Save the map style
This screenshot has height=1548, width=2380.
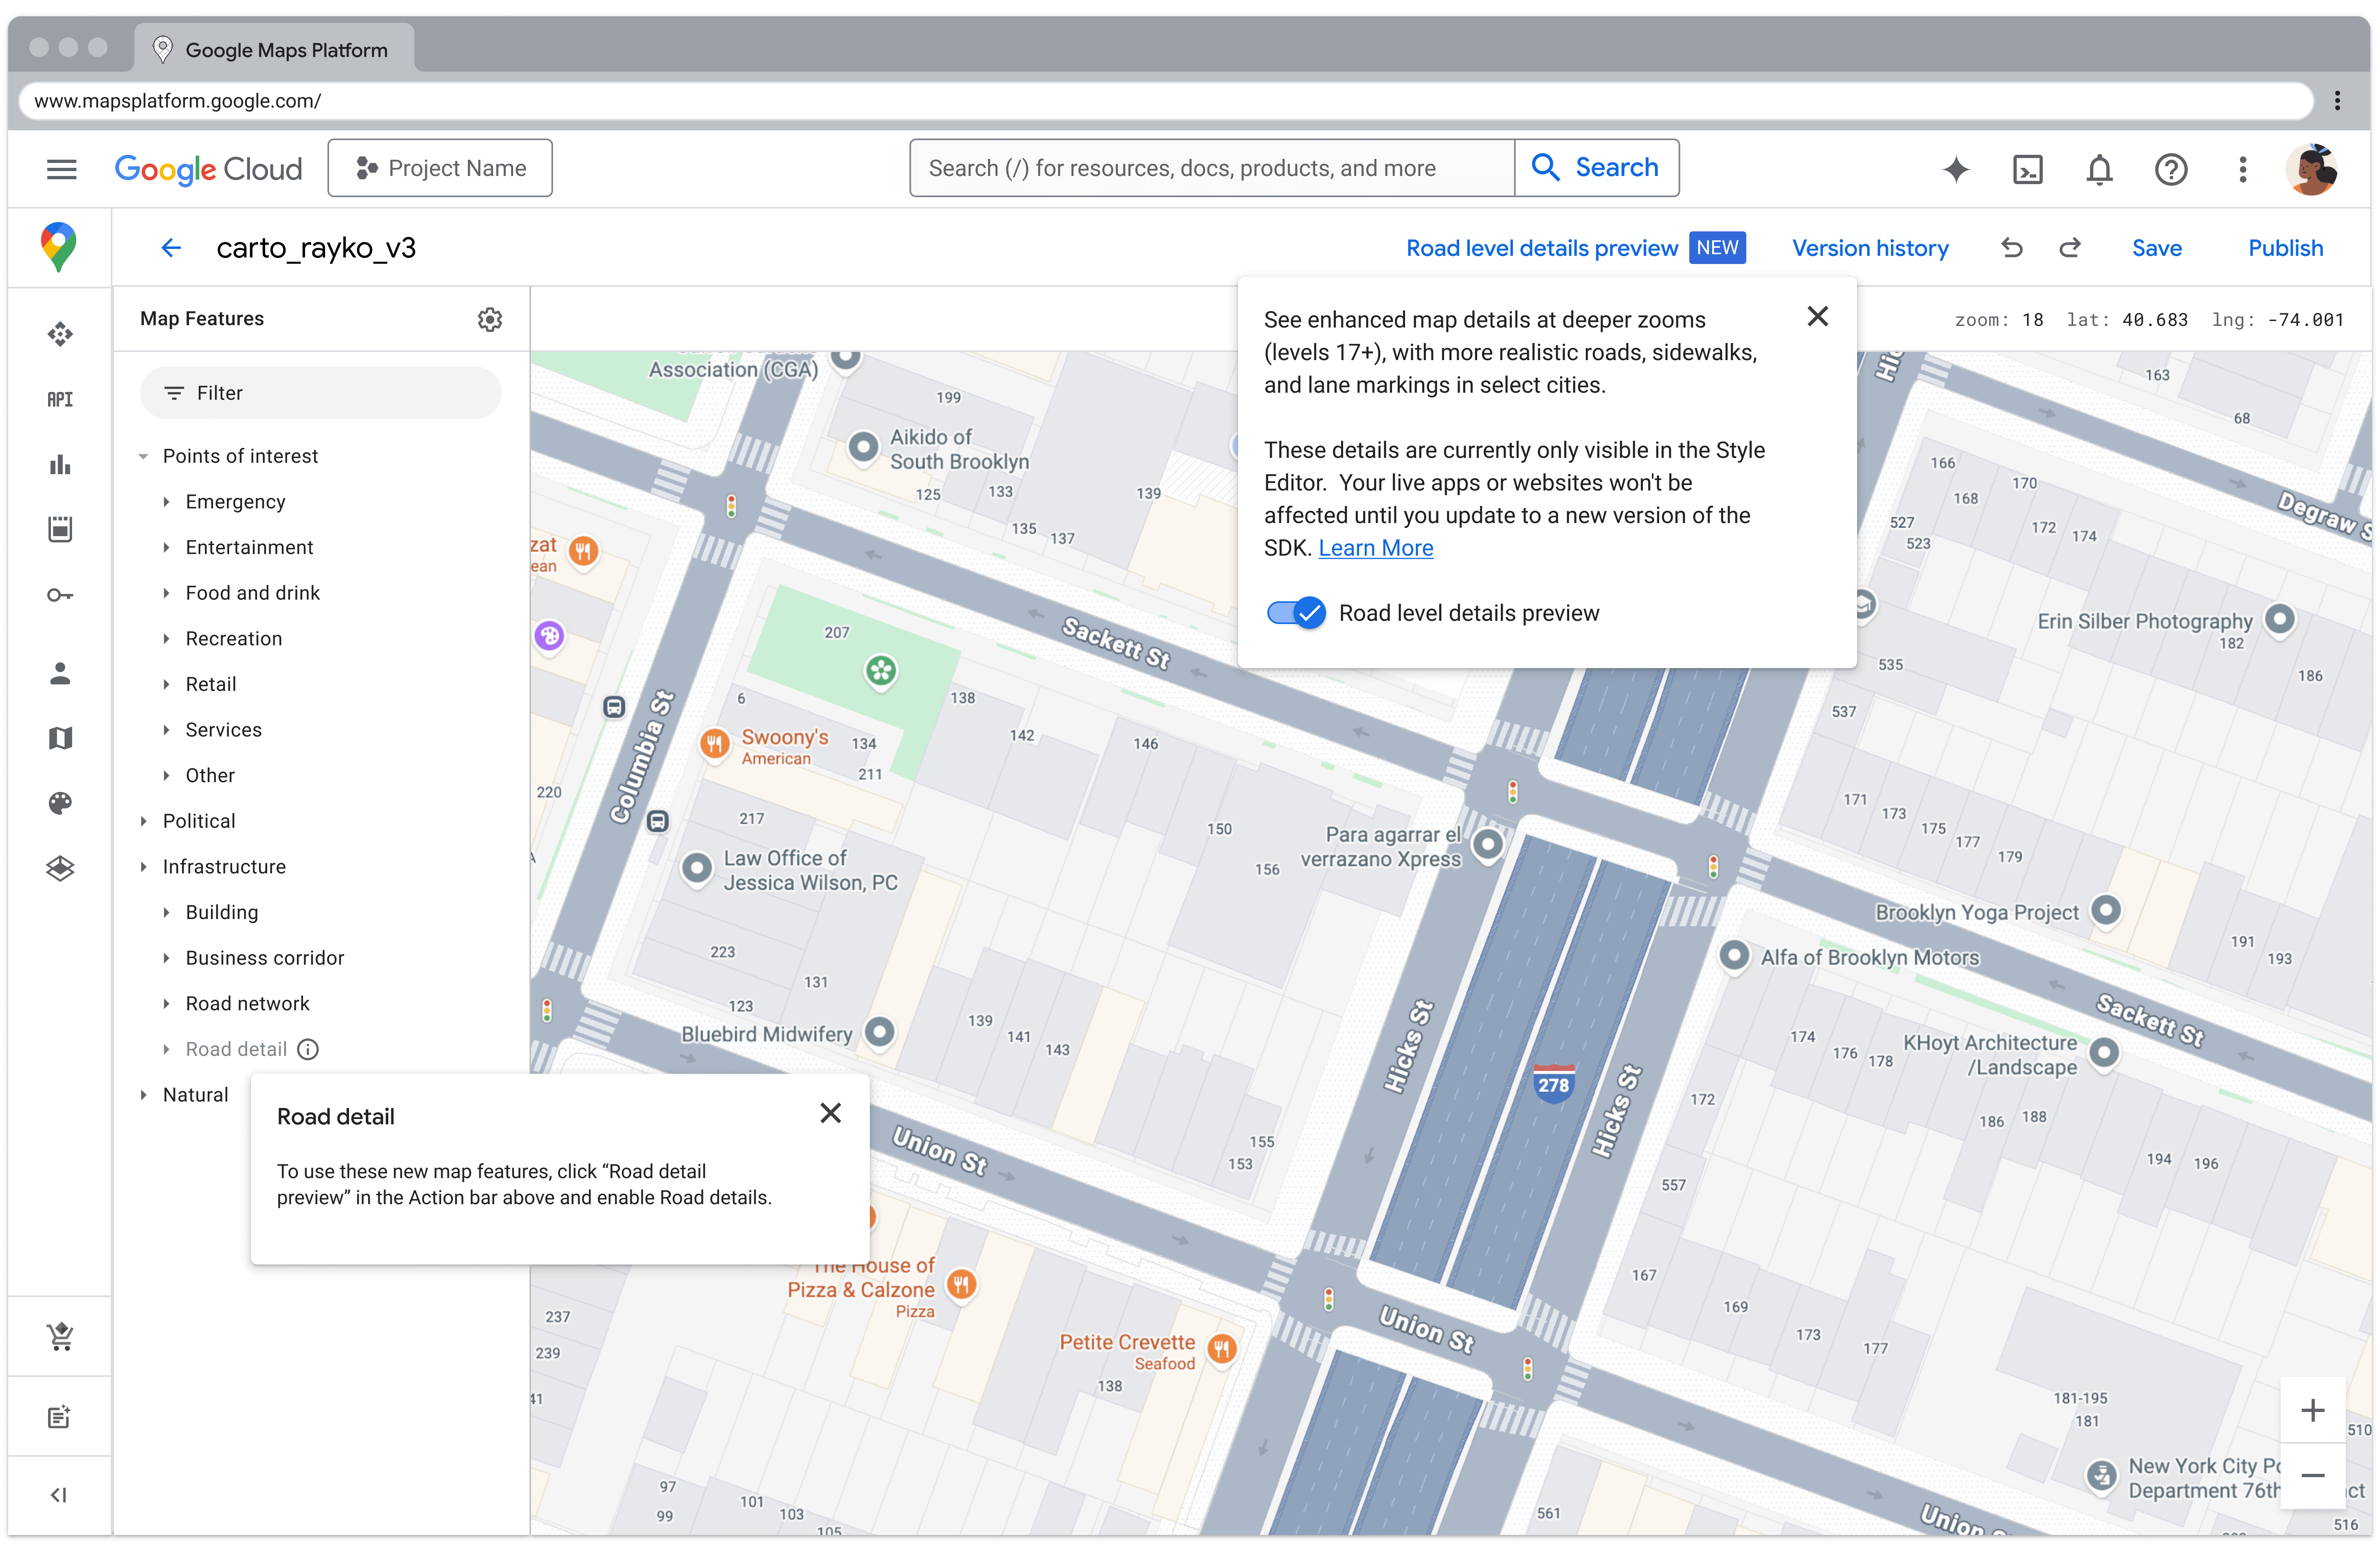(2157, 248)
